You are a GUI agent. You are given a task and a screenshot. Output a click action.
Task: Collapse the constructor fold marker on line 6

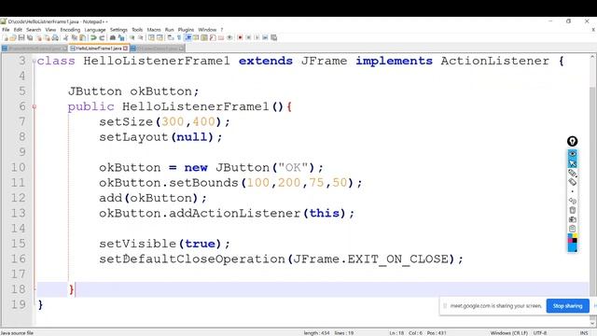(35, 106)
